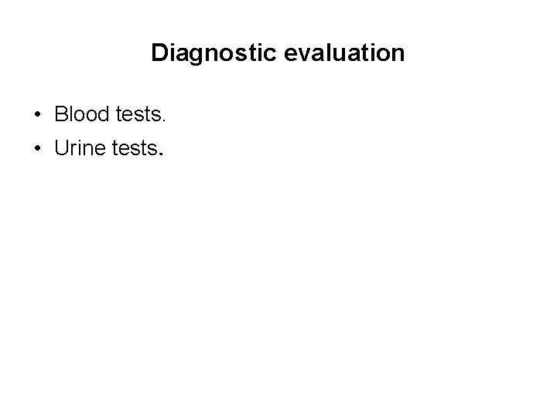This screenshot has height=417, width=557.
Task: Click the letter "D" starting the title
Action: tap(159, 53)
